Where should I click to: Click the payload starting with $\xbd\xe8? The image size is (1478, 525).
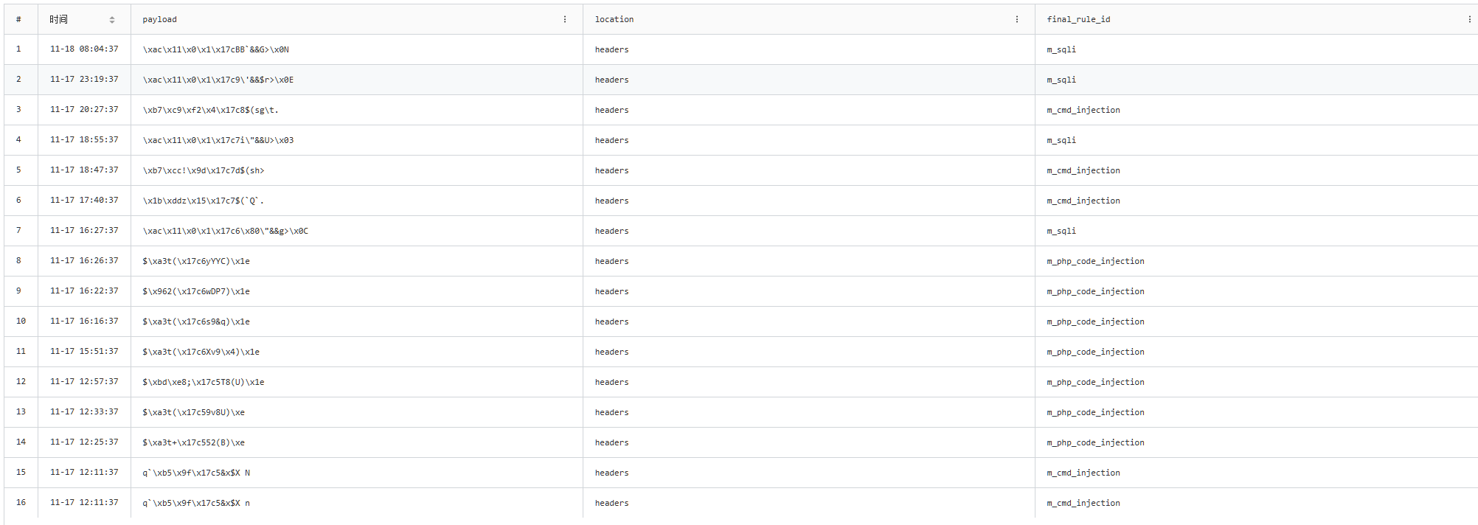[203, 382]
